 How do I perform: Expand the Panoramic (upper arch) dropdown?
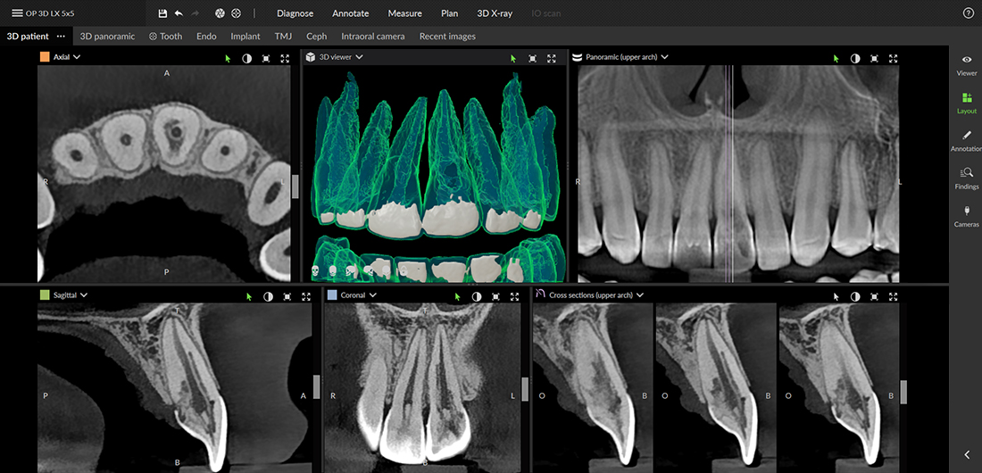[665, 57]
